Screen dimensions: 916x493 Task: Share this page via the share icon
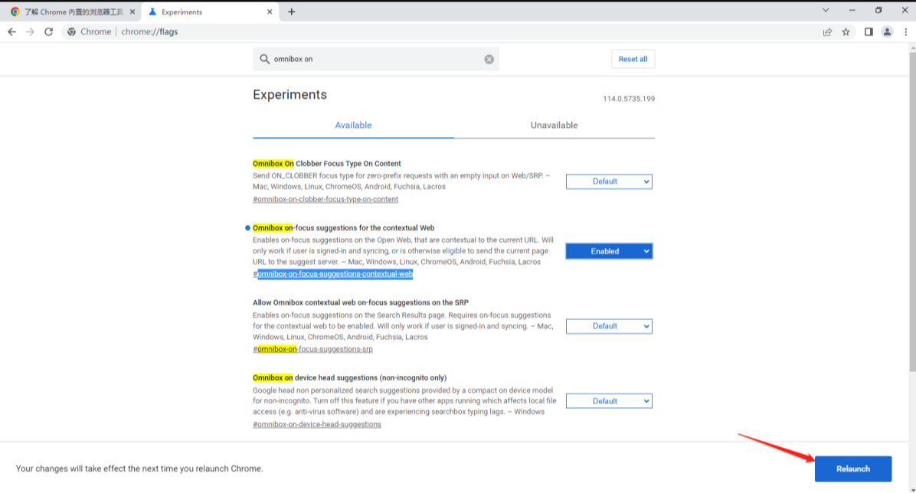[x=827, y=32]
